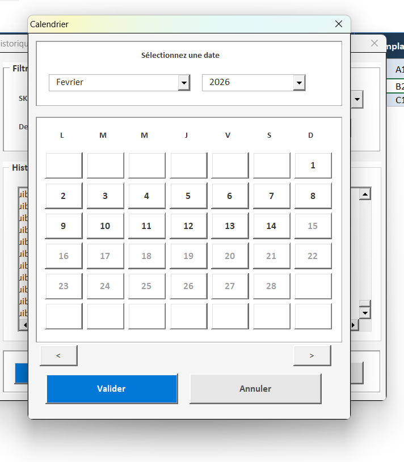404x462 pixels.
Task: Click the greyed day 25 button
Action: (x=147, y=286)
